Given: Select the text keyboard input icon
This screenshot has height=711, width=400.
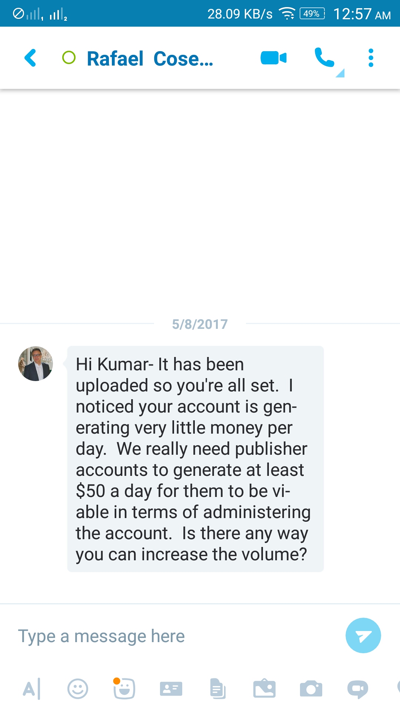Looking at the screenshot, I should (31, 689).
